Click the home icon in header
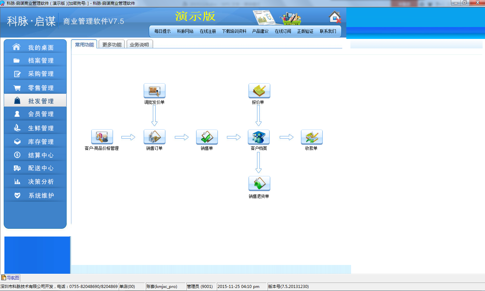This screenshot has width=485, height=291. [x=335, y=17]
